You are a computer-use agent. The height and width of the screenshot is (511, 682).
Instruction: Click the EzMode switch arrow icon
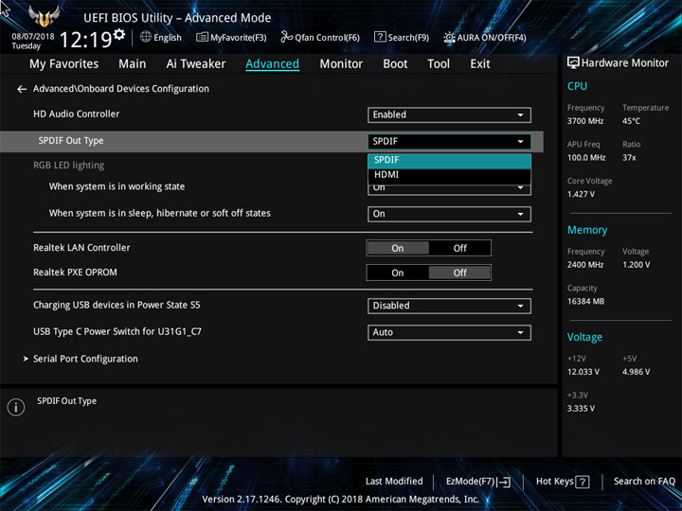[x=505, y=482]
